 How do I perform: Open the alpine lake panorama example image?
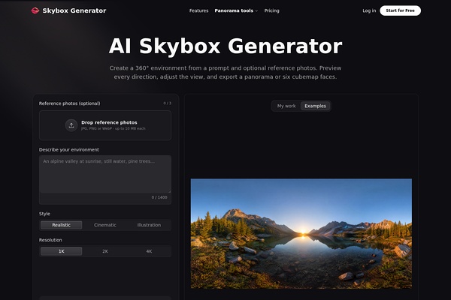coord(301,234)
